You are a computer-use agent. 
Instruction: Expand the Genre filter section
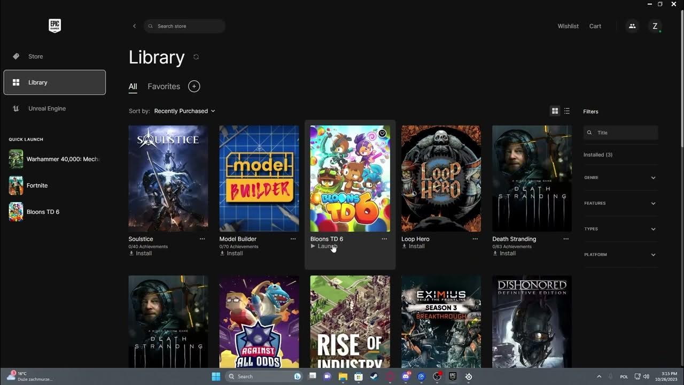(x=620, y=178)
